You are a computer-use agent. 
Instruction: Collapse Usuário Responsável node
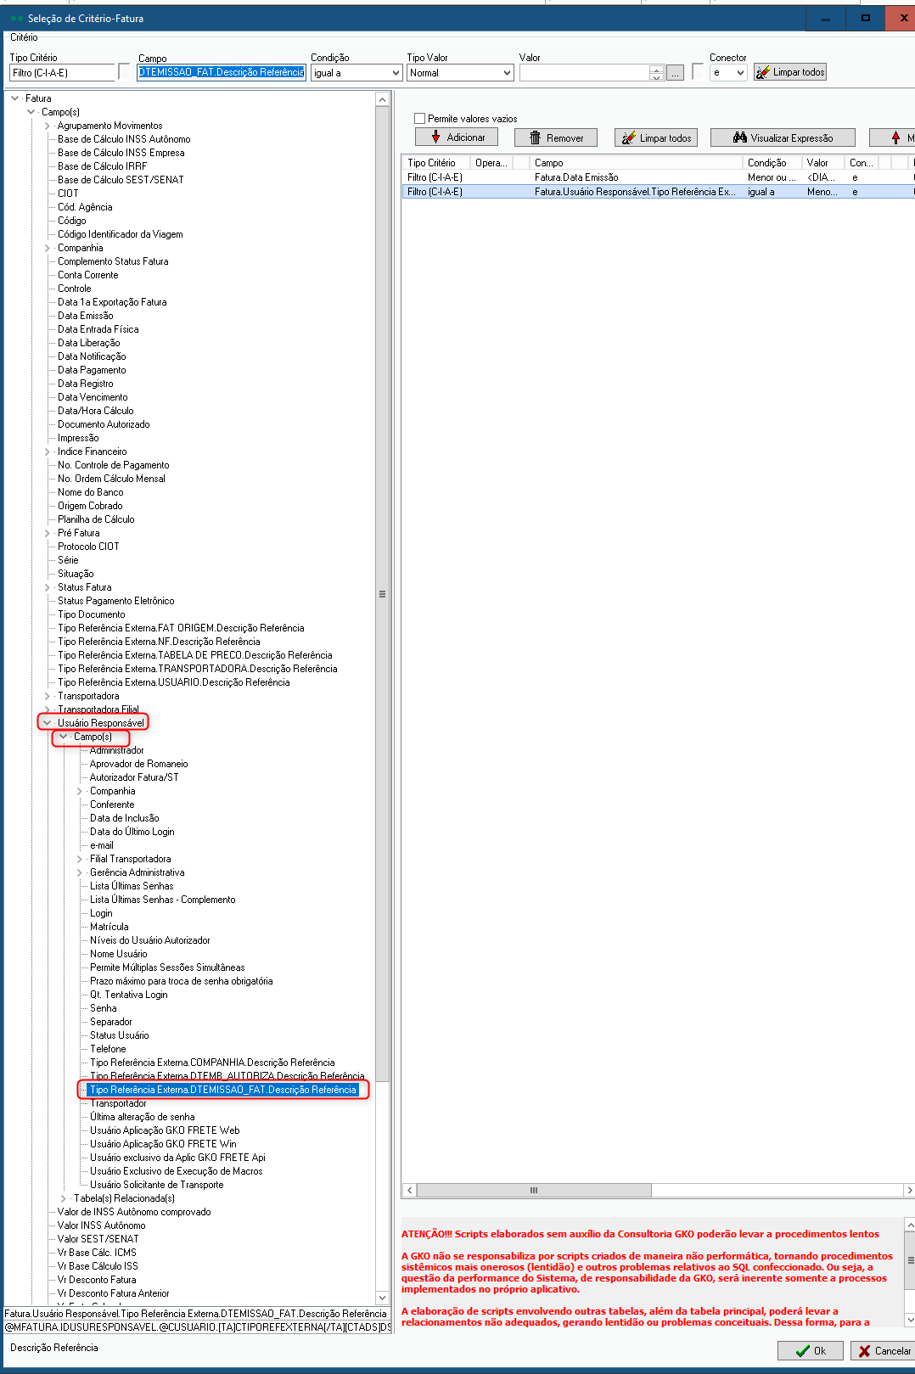(x=48, y=723)
